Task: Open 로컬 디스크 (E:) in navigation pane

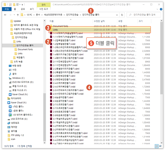Action: [x=19, y=86]
